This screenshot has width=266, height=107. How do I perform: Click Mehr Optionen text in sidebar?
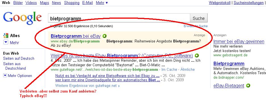tap(20, 76)
